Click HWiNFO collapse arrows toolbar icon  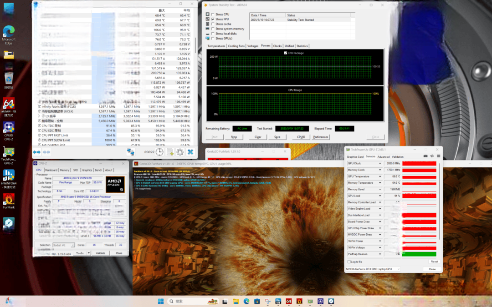click(46, 152)
